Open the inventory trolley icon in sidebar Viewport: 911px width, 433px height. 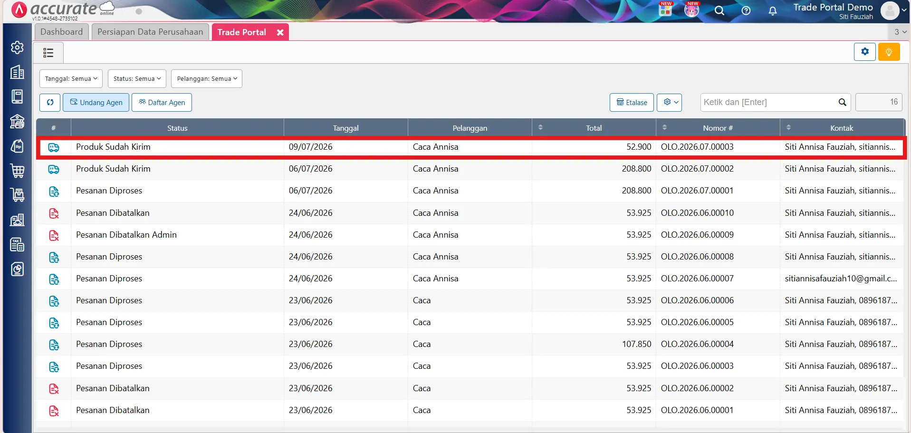click(x=17, y=195)
